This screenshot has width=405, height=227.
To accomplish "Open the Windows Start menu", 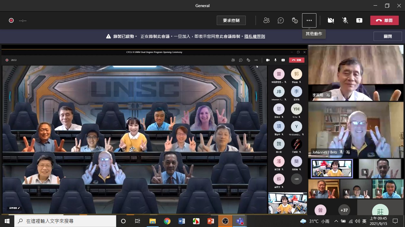I will pos(7,221).
